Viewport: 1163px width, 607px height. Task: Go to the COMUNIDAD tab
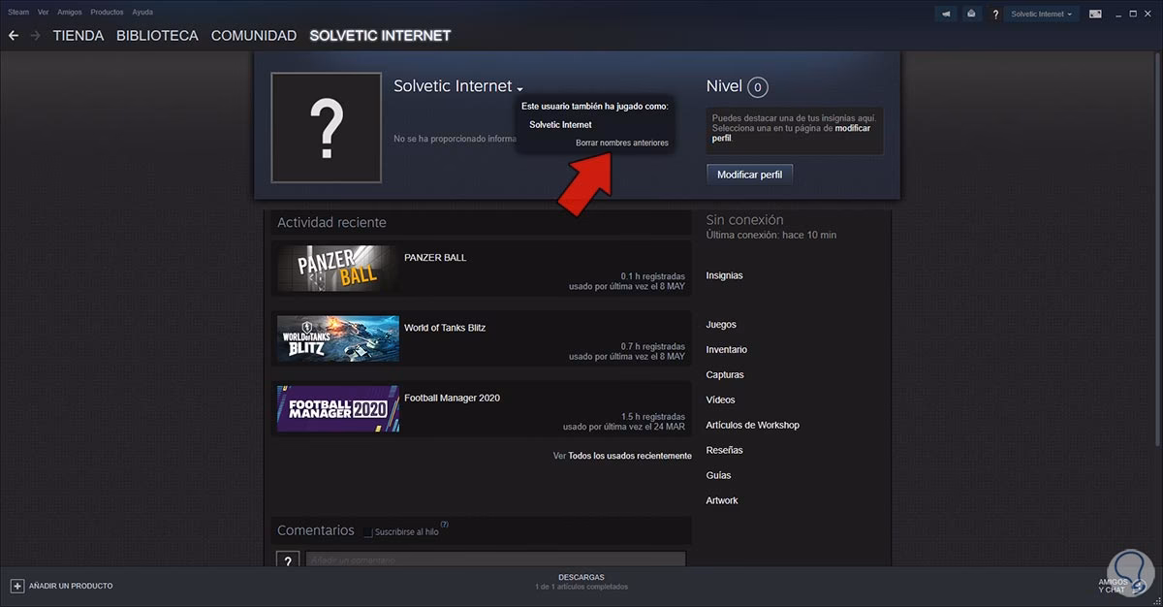click(254, 36)
